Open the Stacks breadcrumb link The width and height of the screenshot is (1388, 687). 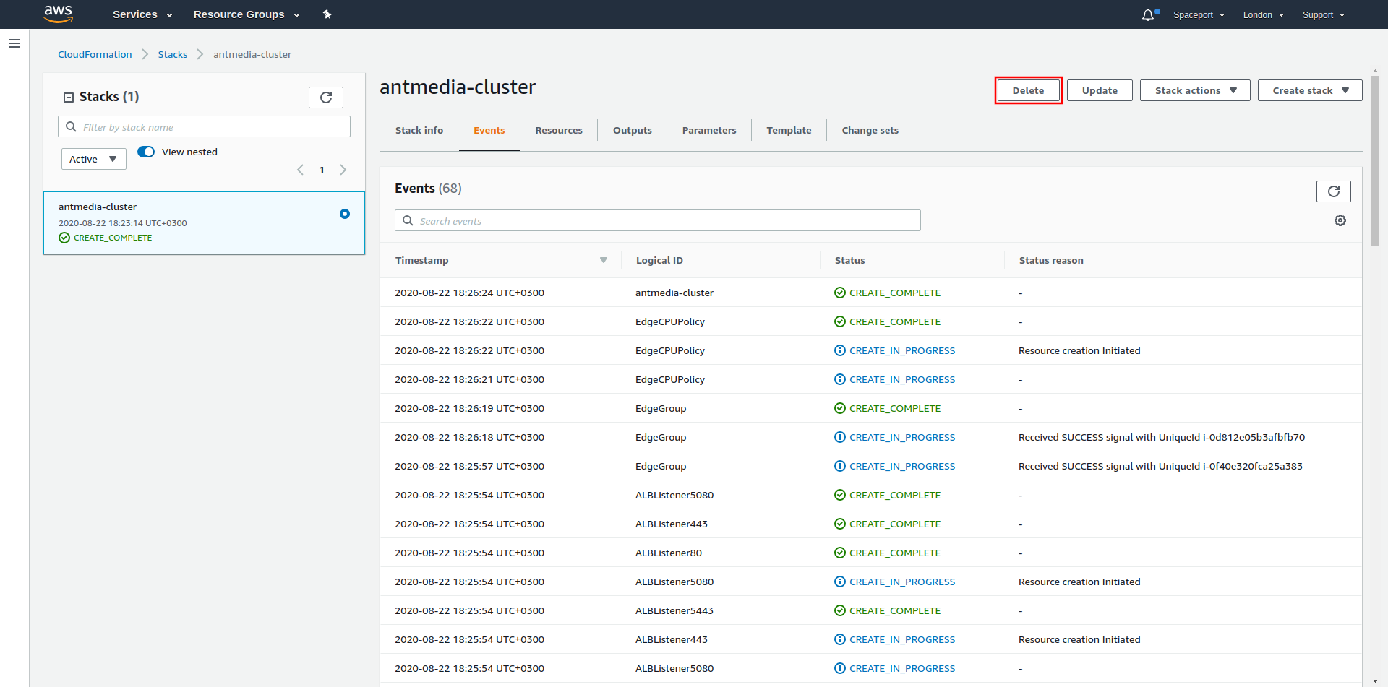click(x=173, y=54)
